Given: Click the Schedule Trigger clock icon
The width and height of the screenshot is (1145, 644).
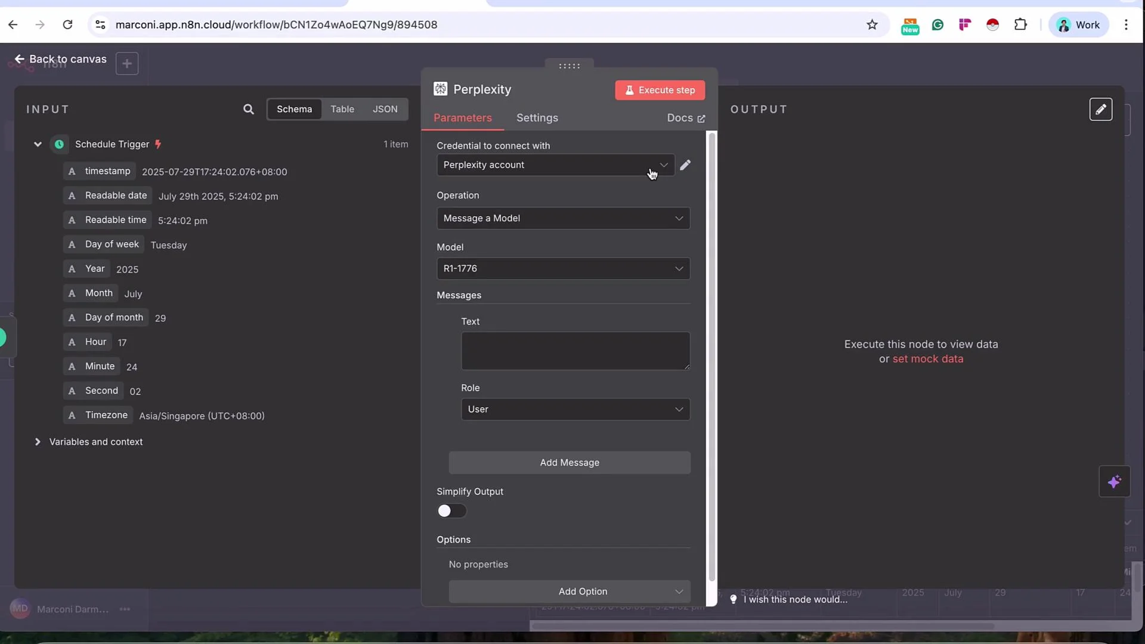Looking at the screenshot, I should coord(59,144).
